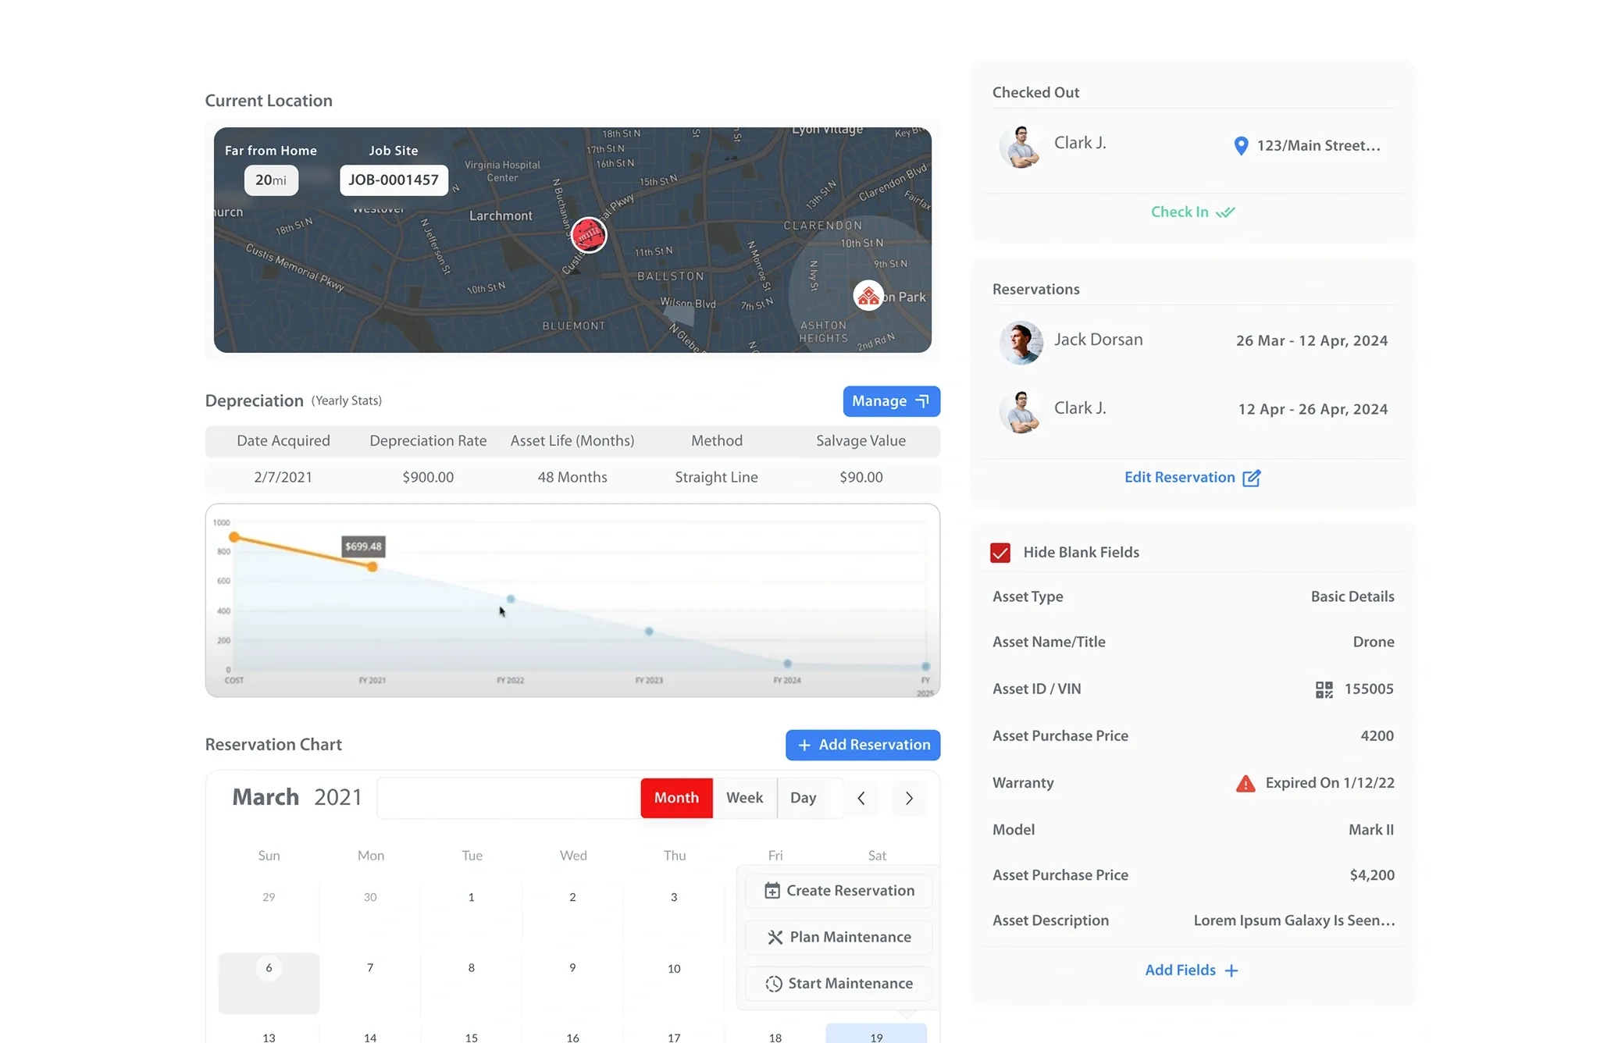The height and width of the screenshot is (1043, 1618).
Task: Click the Add Fields link
Action: [1192, 970]
